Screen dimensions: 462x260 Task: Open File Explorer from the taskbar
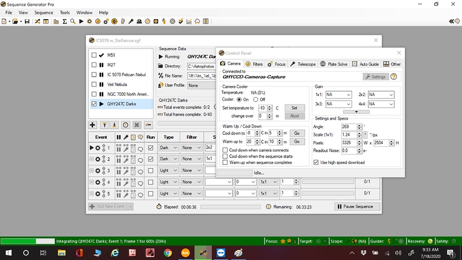click(62, 253)
